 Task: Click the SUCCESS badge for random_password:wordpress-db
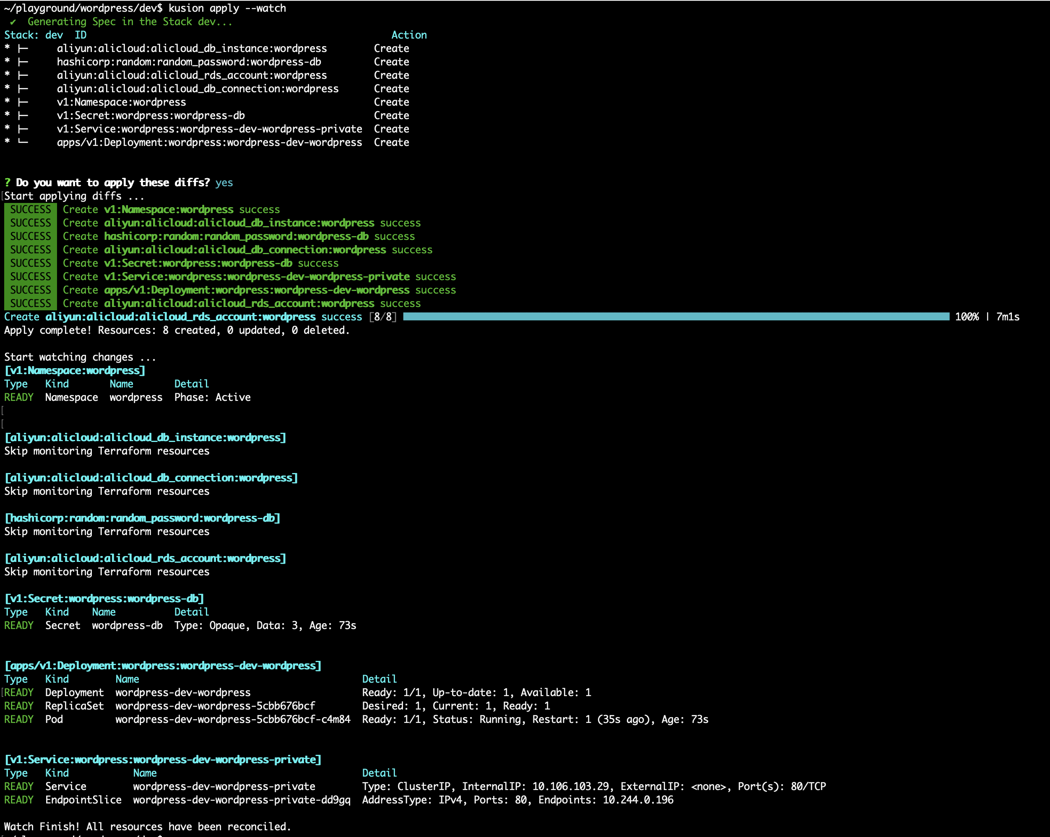pyautogui.click(x=30, y=236)
